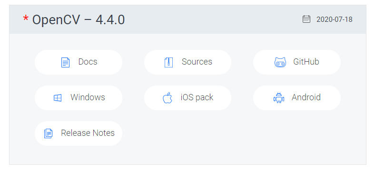Click the OpenCV word in the heading

point(56,20)
